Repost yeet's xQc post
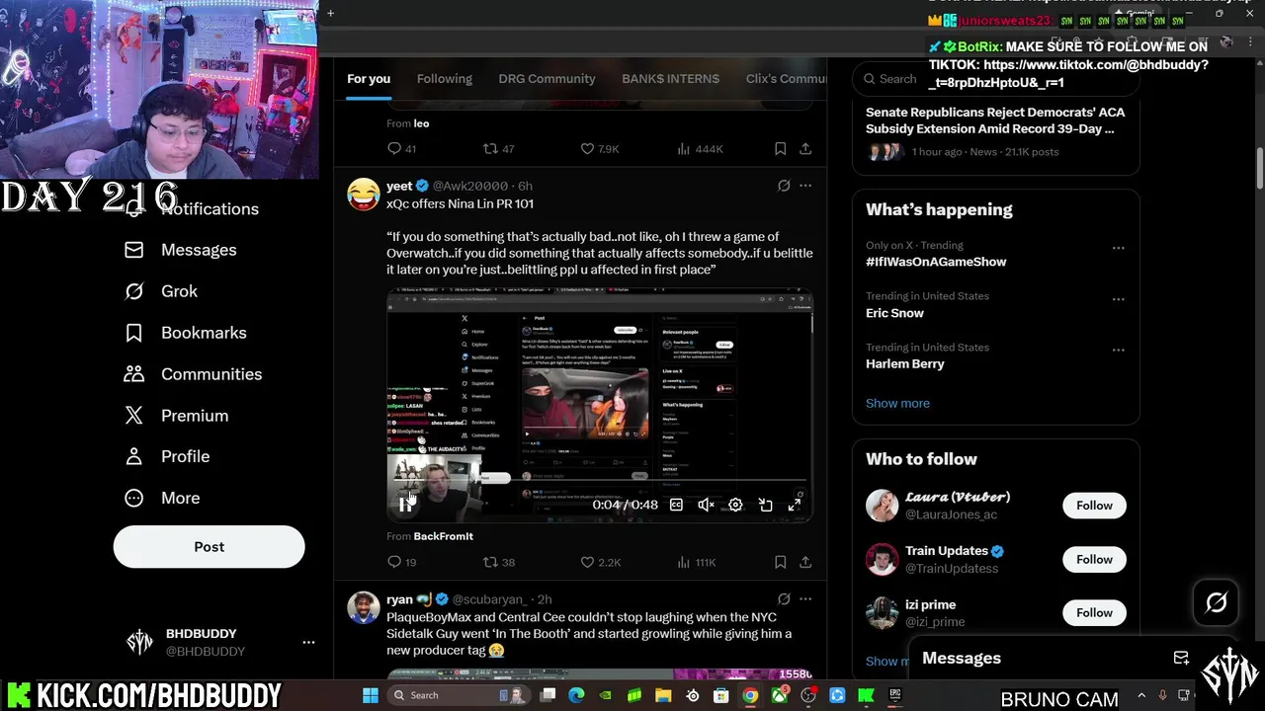 [x=498, y=562]
